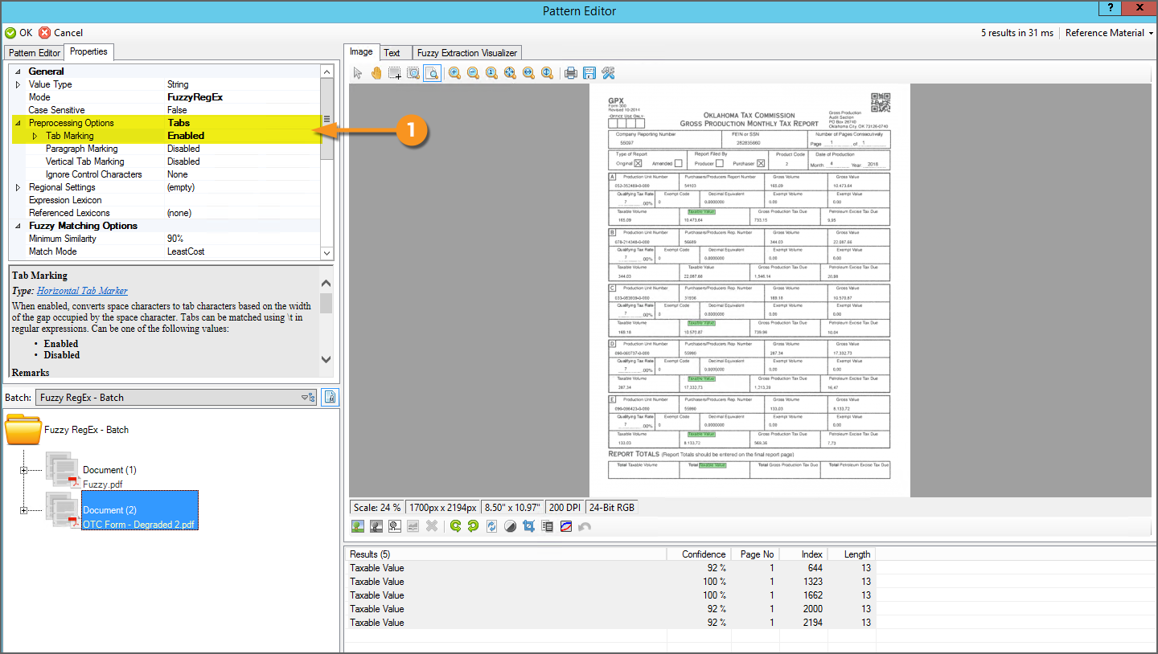1158x654 pixels.
Task: Open the tools wrench and hammer icon
Action: click(608, 73)
